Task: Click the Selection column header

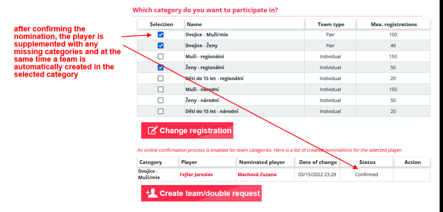Action: [x=161, y=24]
